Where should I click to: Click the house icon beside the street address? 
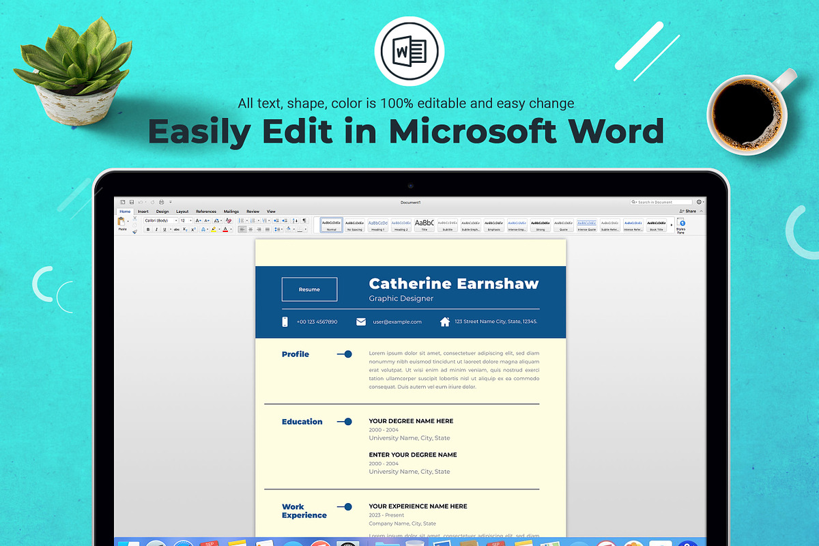[445, 321]
